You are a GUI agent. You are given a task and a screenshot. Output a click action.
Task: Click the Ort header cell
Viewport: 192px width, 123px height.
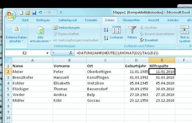click(105, 66)
